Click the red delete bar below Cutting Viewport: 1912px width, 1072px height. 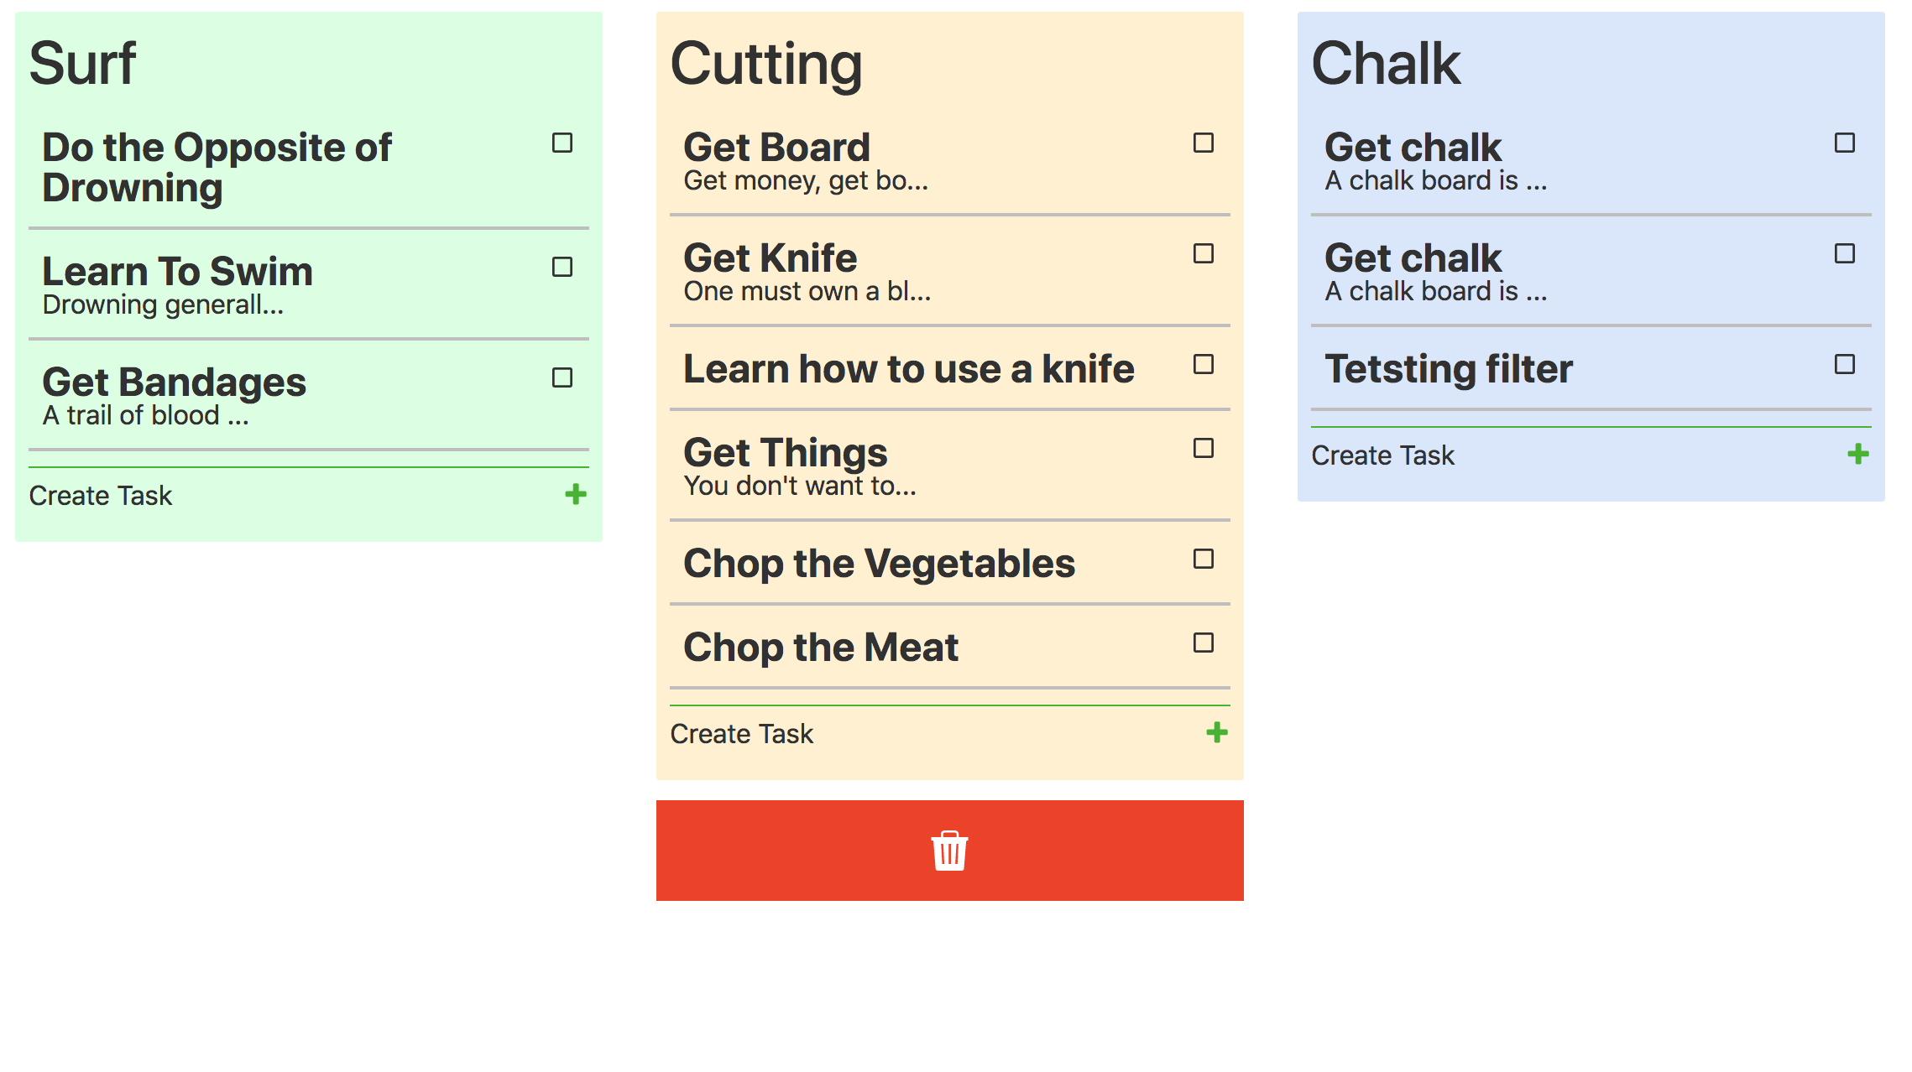pyautogui.click(x=950, y=851)
